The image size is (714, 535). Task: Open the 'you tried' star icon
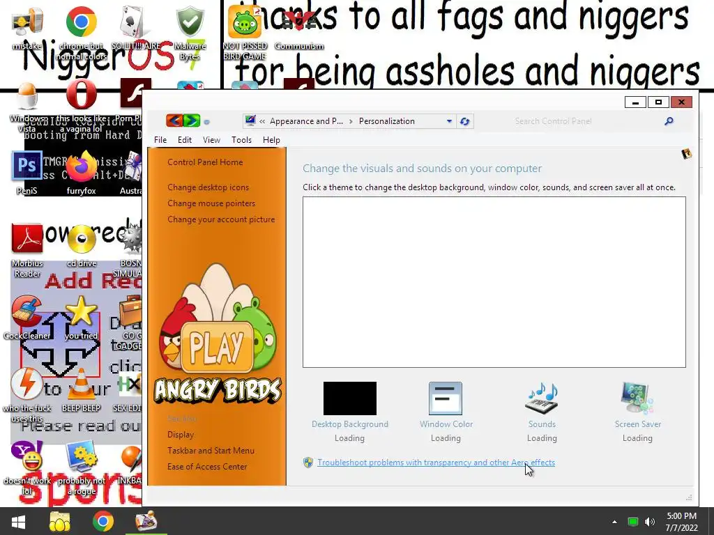81,318
